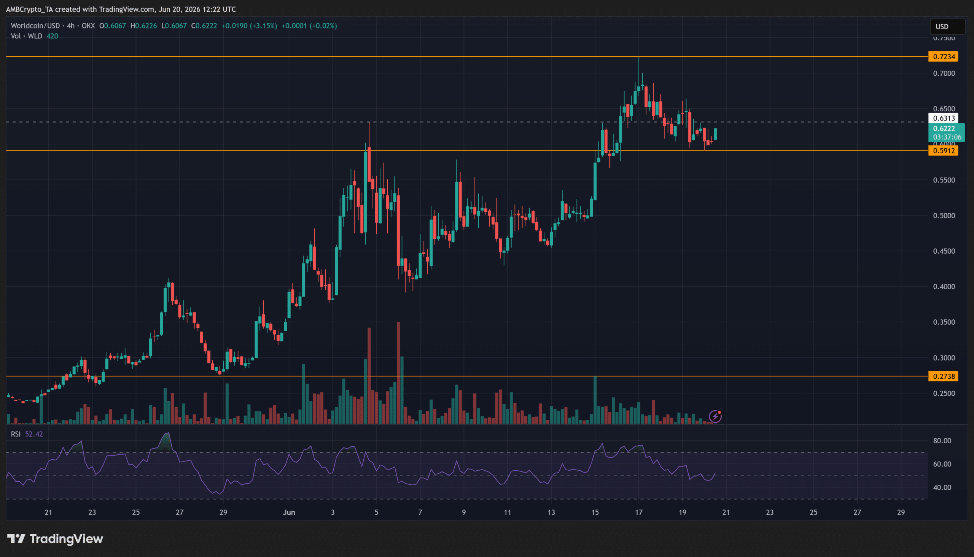Screen dimensions: 974x557
Task: Click the Worldcoin/USD symbol title
Action: pyautogui.click(x=35, y=25)
